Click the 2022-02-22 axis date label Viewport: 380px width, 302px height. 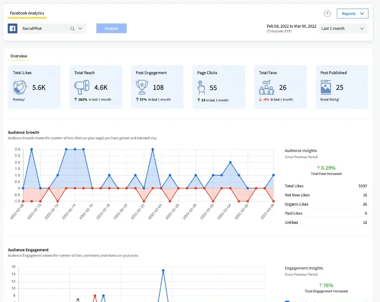[x=138, y=212]
